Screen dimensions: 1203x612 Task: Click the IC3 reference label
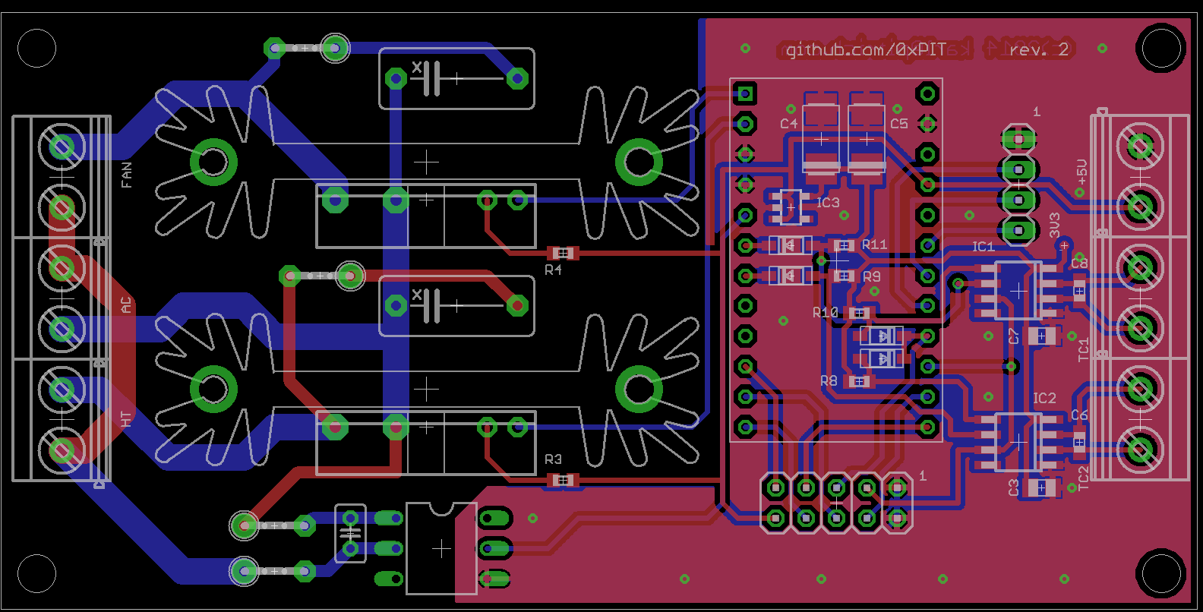[x=828, y=203]
